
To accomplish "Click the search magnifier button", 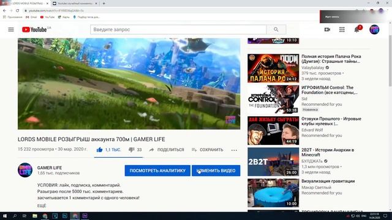I will coord(276,29).
